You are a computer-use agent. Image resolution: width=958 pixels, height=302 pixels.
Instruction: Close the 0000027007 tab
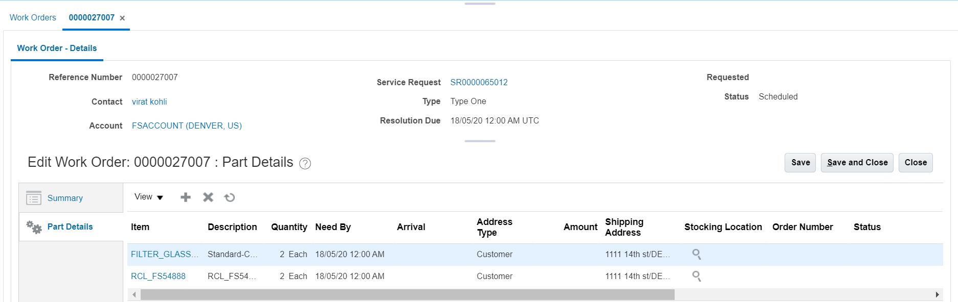(122, 18)
